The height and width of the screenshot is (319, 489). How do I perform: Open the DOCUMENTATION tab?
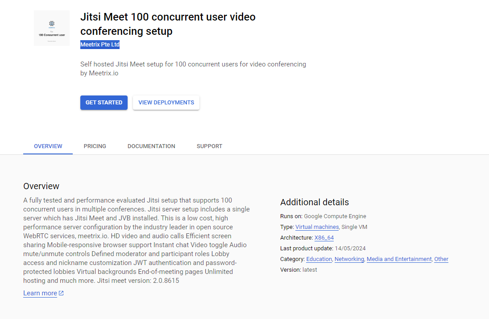click(151, 146)
